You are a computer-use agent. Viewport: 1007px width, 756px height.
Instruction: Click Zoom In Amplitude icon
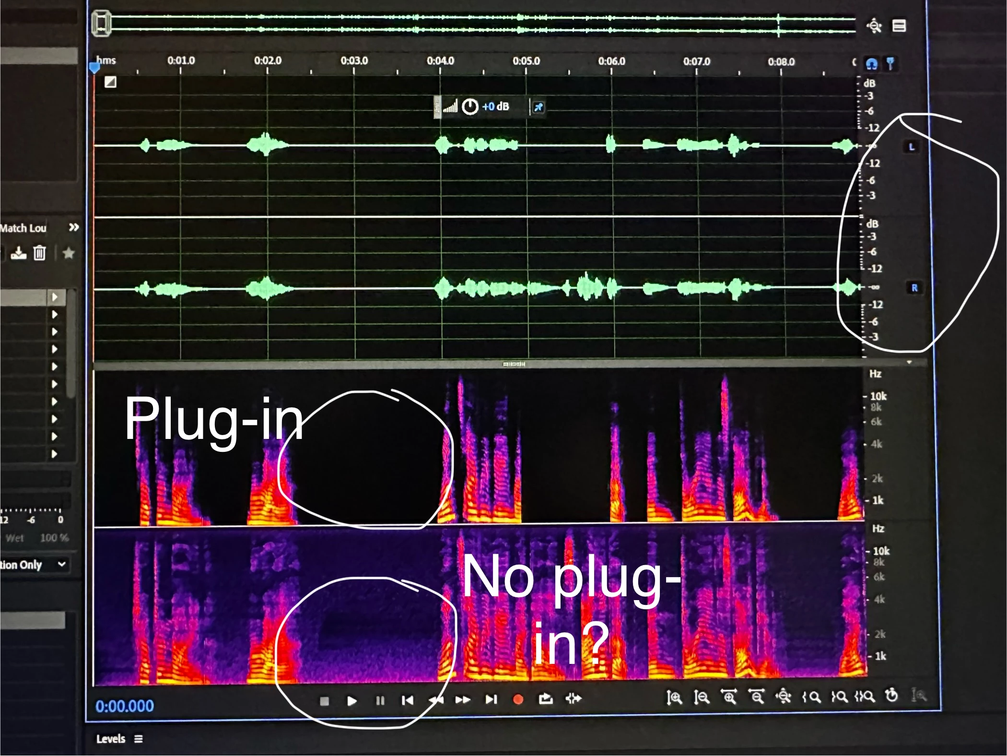coord(674,697)
